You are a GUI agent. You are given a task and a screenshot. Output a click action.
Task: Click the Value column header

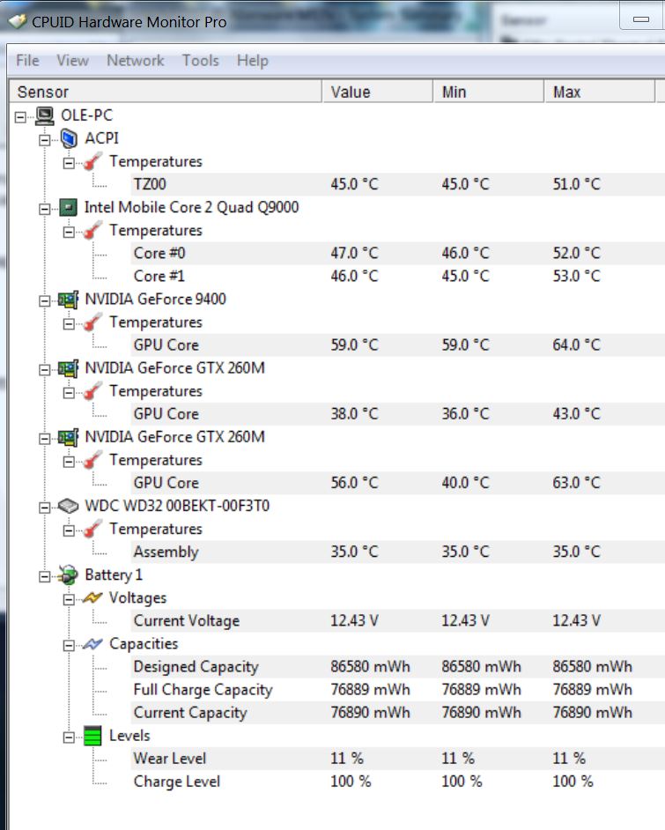pyautogui.click(x=377, y=92)
